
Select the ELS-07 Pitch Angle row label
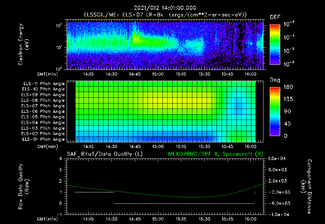tap(43, 106)
